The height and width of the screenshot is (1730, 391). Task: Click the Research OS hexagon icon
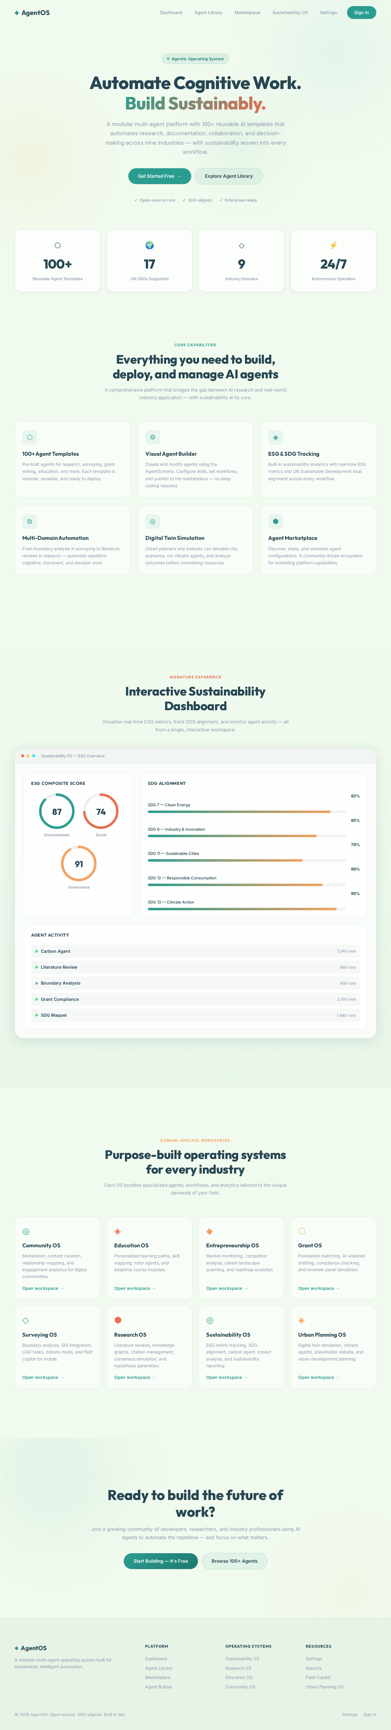pos(118,1320)
